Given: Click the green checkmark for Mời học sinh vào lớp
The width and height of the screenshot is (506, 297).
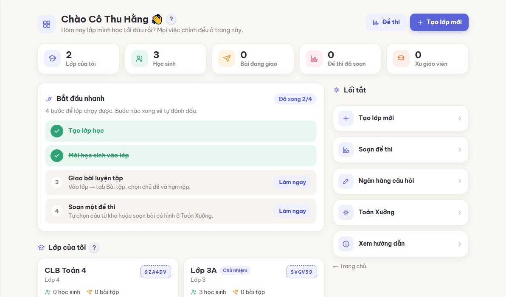Looking at the screenshot, I should click(57, 156).
